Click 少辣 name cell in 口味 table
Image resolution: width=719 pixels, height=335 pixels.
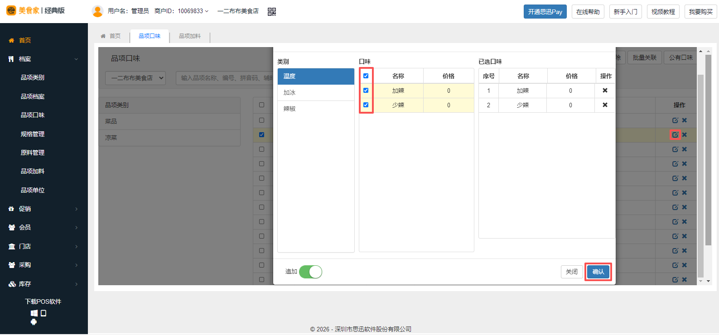click(x=398, y=105)
